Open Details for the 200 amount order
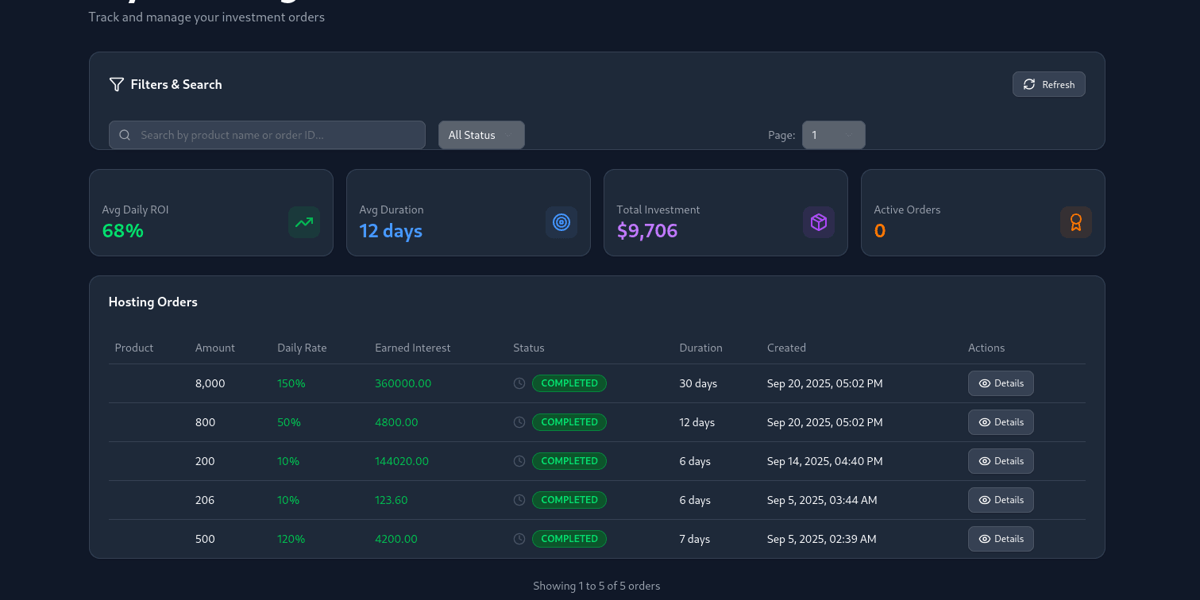The width and height of the screenshot is (1200, 600). 1001,460
